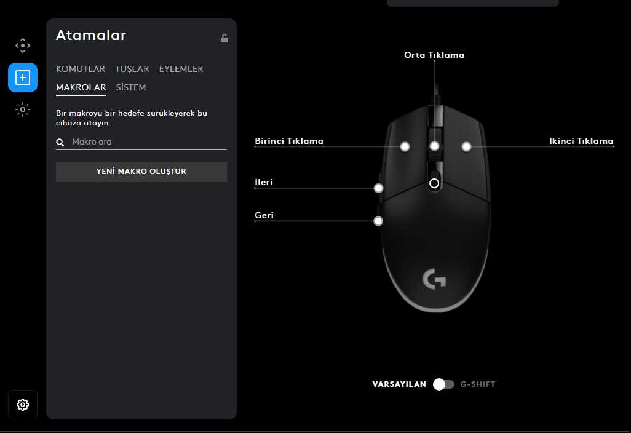Select the Orta Tıklama wheel node
Image resolution: width=631 pixels, height=433 pixels.
[x=434, y=146]
